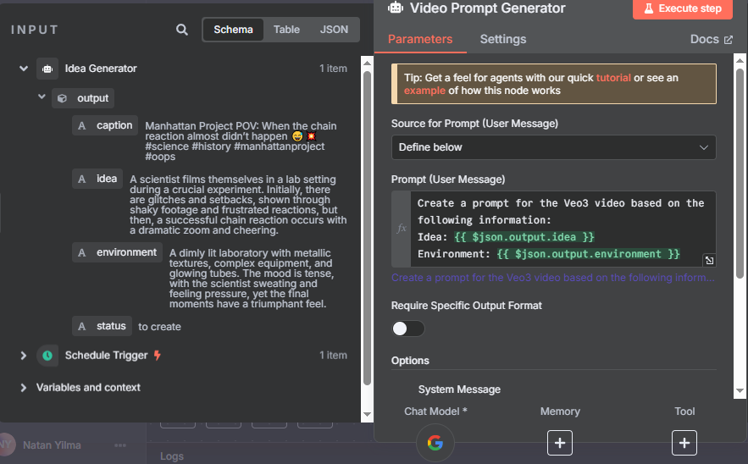Image resolution: width=748 pixels, height=464 pixels.
Task: Collapse the Idea Generator tree node
Action: point(24,69)
